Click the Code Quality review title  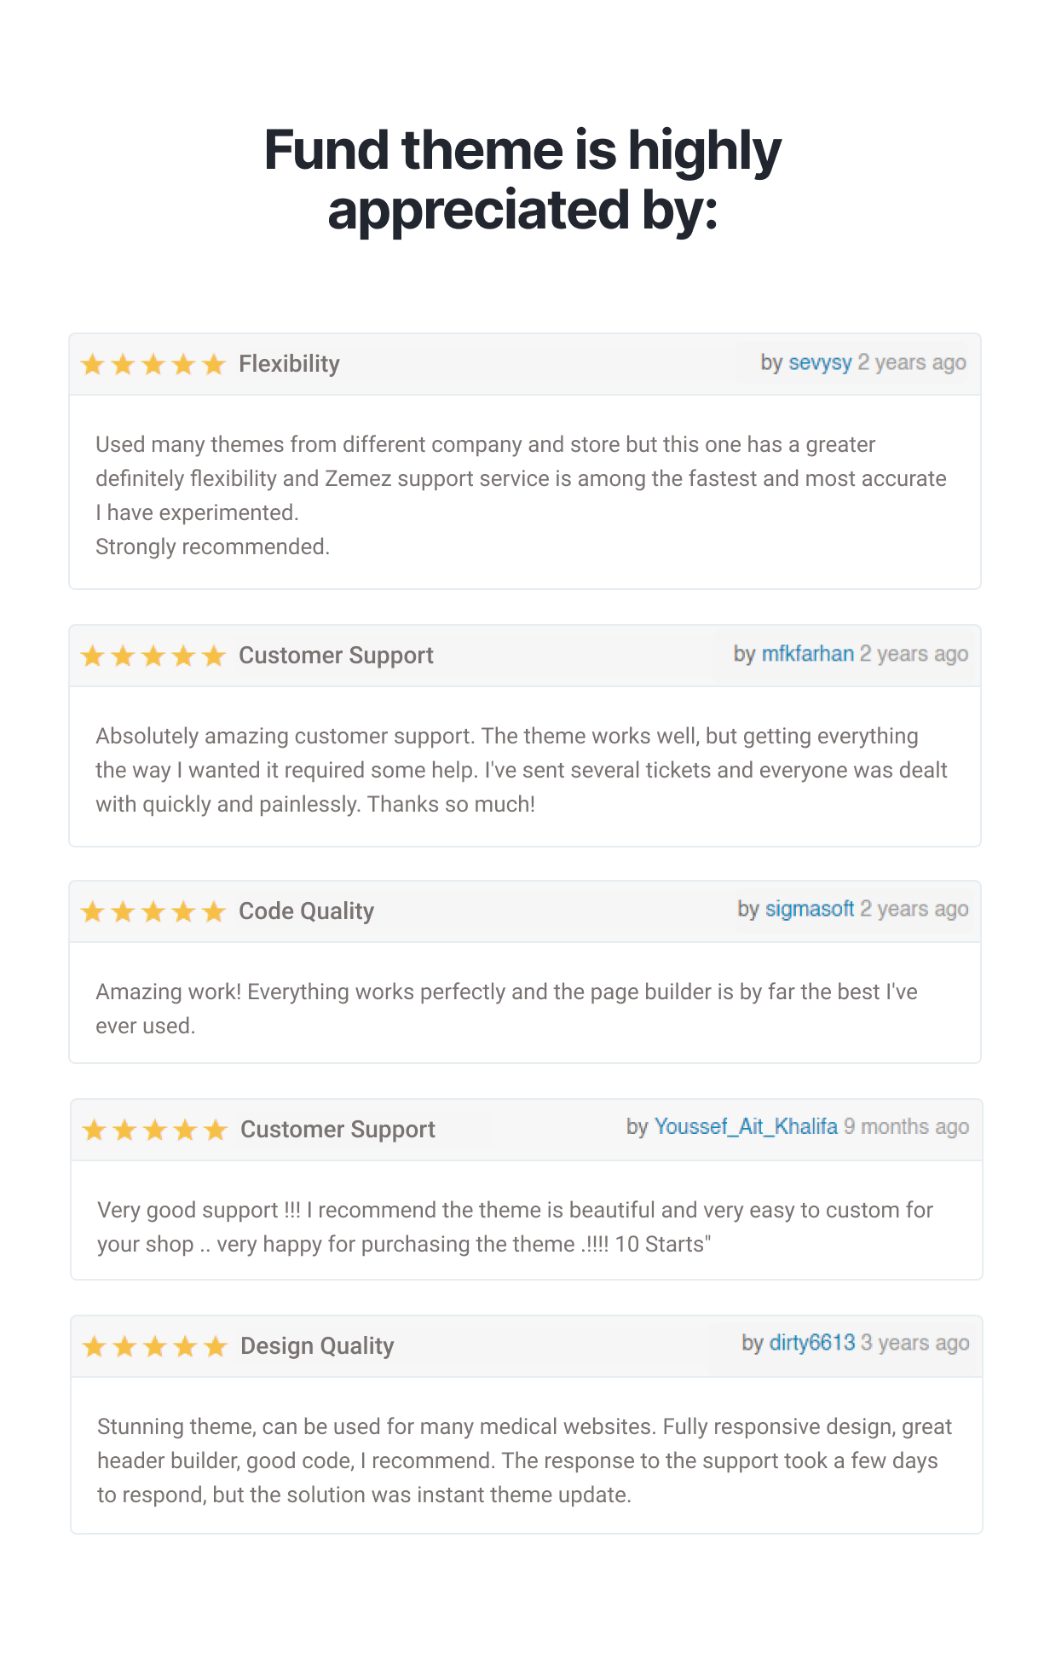[306, 911]
